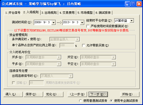This screenshot has height=105, width=143.
Task: Select 使用普通测试报告 radio button
Action: [x=81, y=101]
